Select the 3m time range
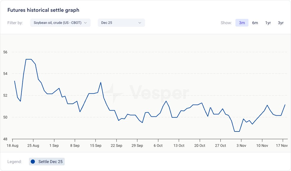 pyautogui.click(x=242, y=23)
